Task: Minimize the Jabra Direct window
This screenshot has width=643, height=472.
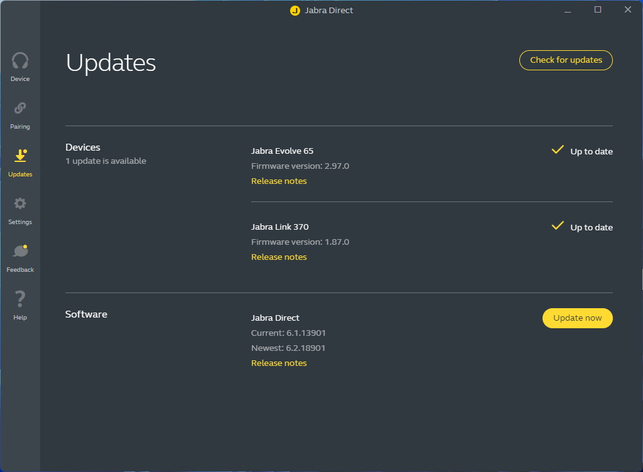Action: point(567,10)
